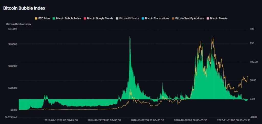262x124 pixels.
Task: Click the 100.00 right-axis label
Action: click(x=254, y=62)
